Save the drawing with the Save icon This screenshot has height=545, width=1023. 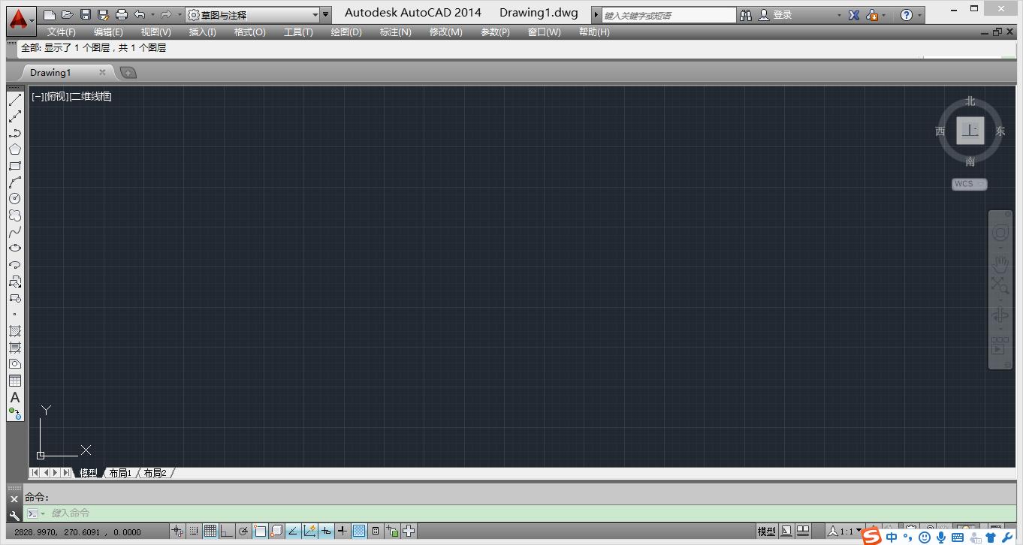tap(86, 14)
